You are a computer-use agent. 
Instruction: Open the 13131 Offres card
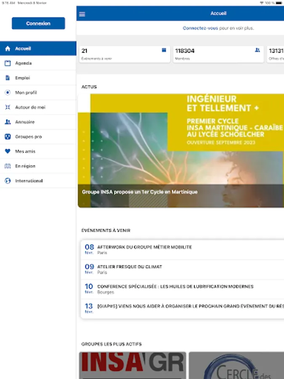click(x=275, y=54)
